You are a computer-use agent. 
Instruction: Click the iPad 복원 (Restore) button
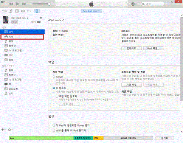(153, 48)
